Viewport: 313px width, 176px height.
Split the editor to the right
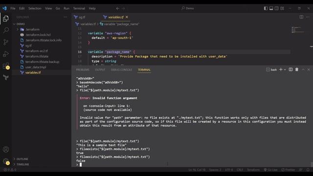(x=301, y=17)
